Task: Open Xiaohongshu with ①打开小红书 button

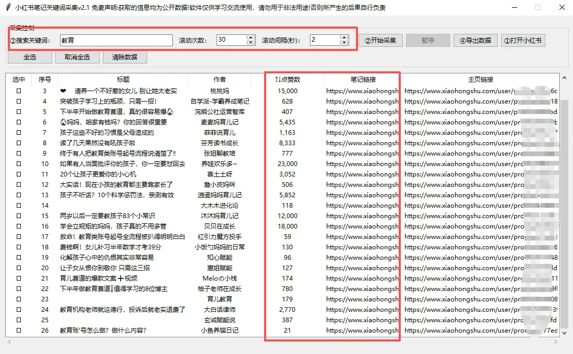Action: (523, 41)
